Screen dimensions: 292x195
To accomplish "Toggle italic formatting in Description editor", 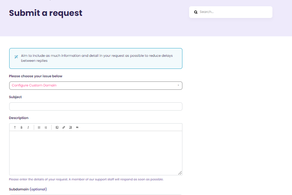I will pyautogui.click(x=28, y=127).
